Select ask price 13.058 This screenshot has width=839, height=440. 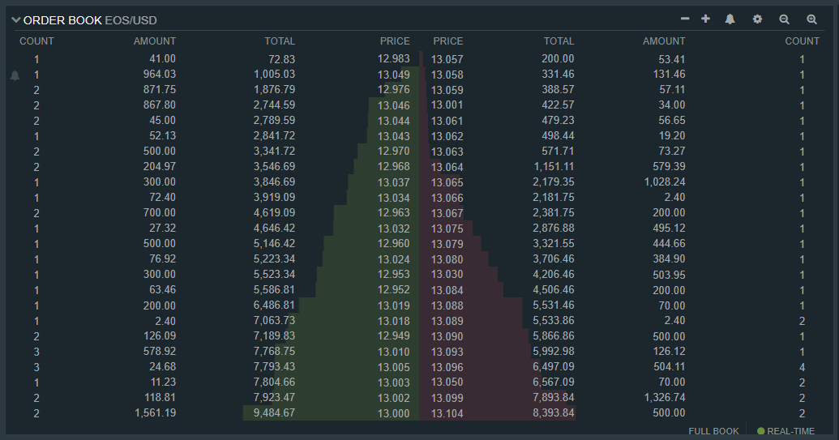447,75
